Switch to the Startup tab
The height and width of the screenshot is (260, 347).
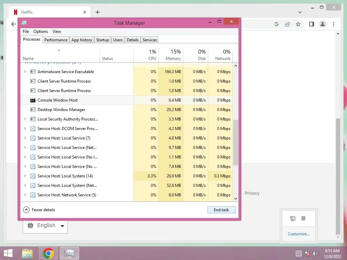(x=102, y=40)
